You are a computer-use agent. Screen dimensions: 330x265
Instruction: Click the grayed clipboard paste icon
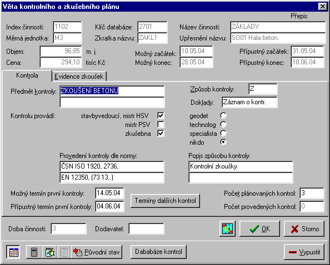click(64, 252)
